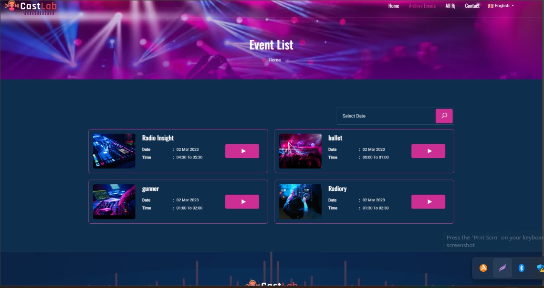The image size is (544, 288).
Task: Click the purple feather tray icon
Action: (x=502, y=268)
